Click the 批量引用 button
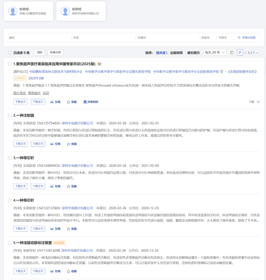Image resolution: width=266 pixels, height=280 pixels. (x=55, y=52)
